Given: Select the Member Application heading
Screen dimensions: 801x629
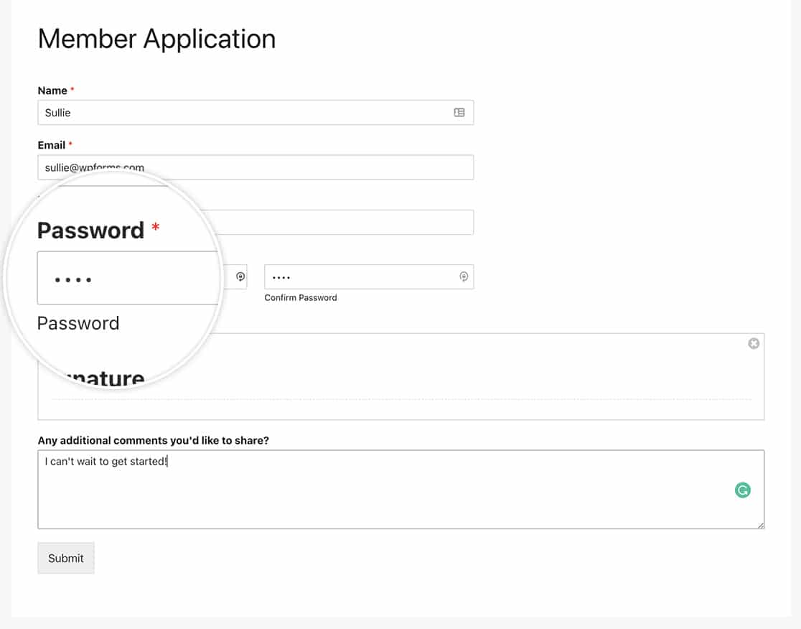Looking at the screenshot, I should (156, 39).
